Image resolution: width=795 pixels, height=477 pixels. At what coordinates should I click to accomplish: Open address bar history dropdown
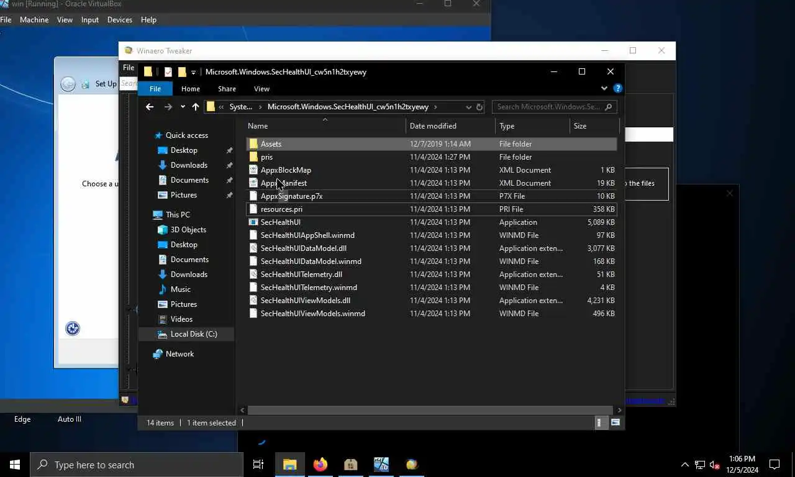[x=469, y=107]
